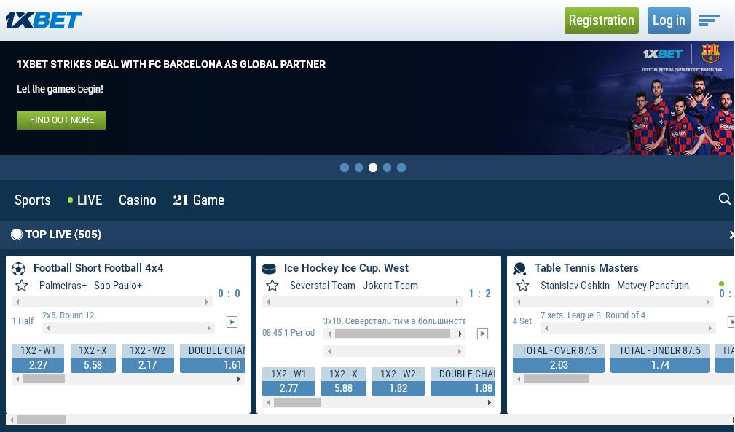Open the Palmeiras+ - Sao Paulo+ match

[90, 286]
